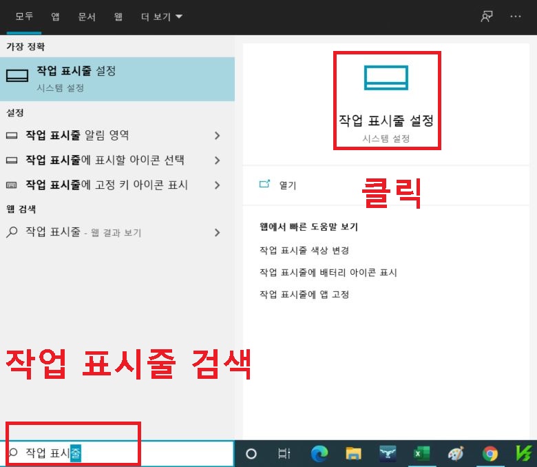Open green V app on taskbar
537x467 pixels.
524,453
